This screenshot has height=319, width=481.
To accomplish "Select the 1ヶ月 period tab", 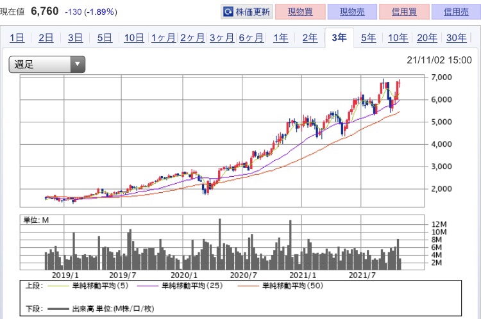I will pos(164,38).
